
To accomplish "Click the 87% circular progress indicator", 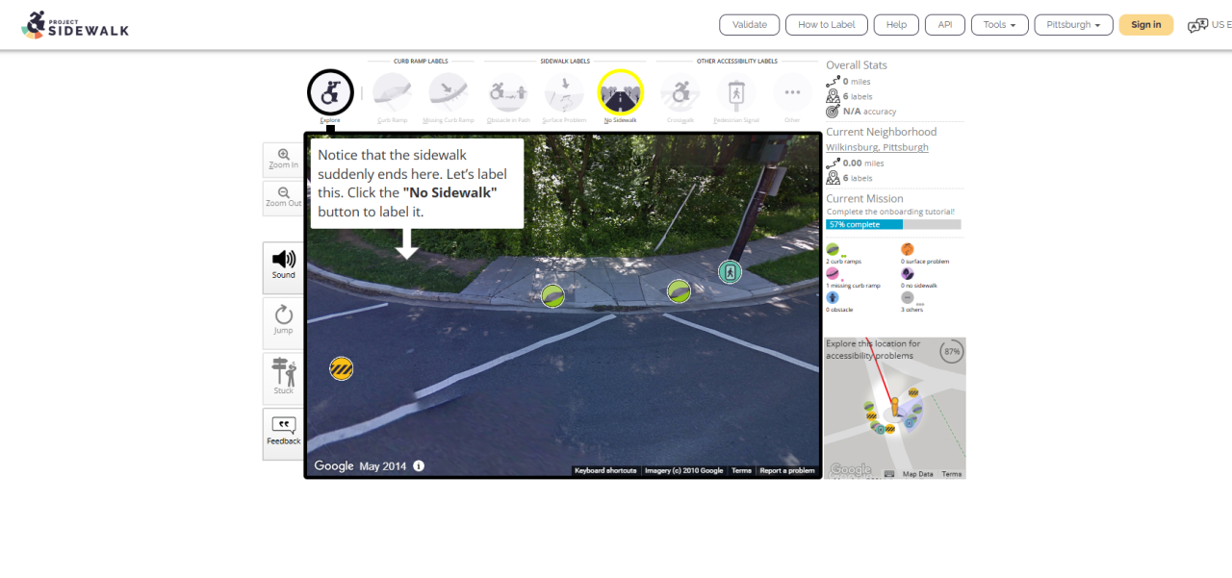I will coord(952,351).
